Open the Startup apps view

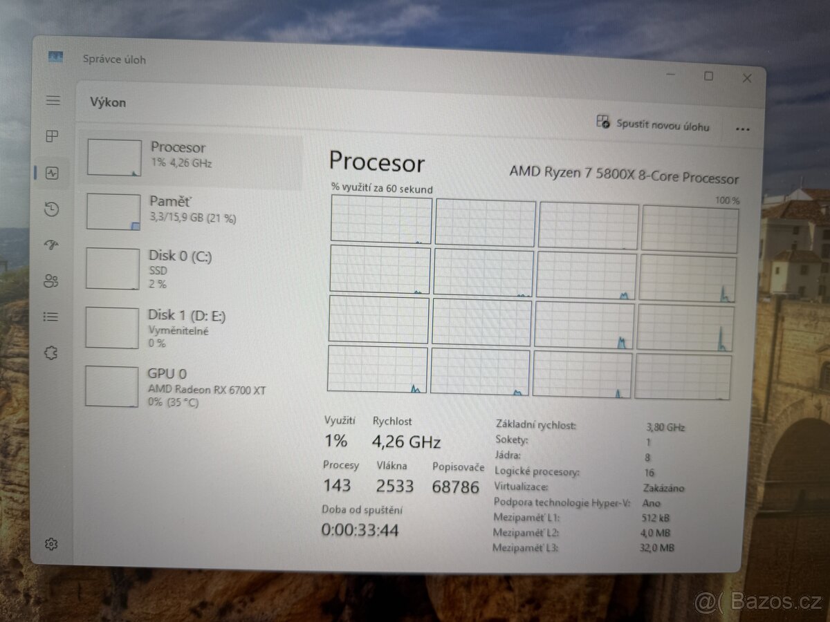(x=52, y=244)
